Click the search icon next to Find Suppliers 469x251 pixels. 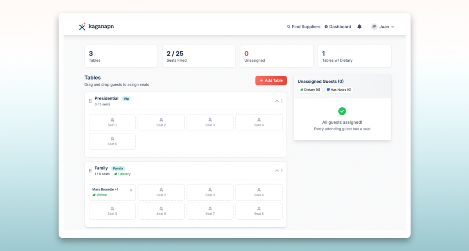[289, 27]
